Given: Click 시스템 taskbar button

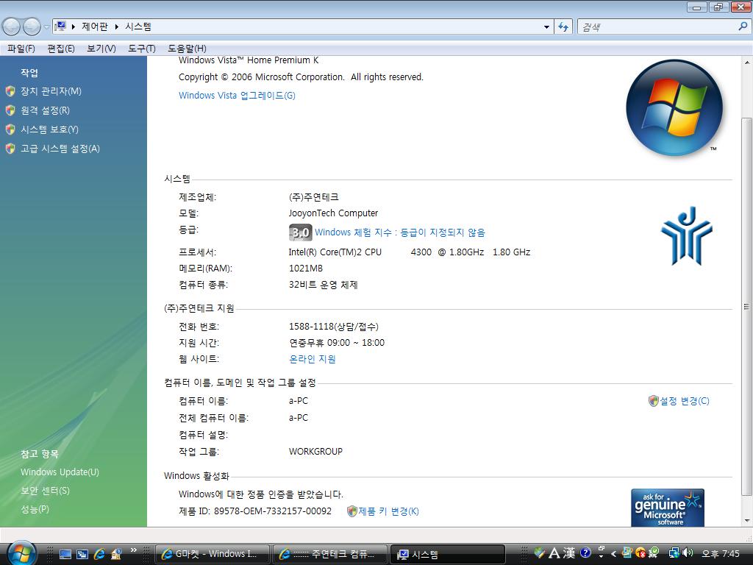Looking at the screenshot, I should pyautogui.click(x=448, y=554).
